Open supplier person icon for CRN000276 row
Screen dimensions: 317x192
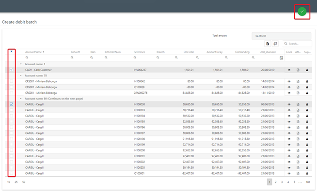[x=307, y=93]
